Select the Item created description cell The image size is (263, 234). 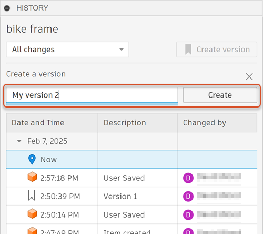pos(138,229)
